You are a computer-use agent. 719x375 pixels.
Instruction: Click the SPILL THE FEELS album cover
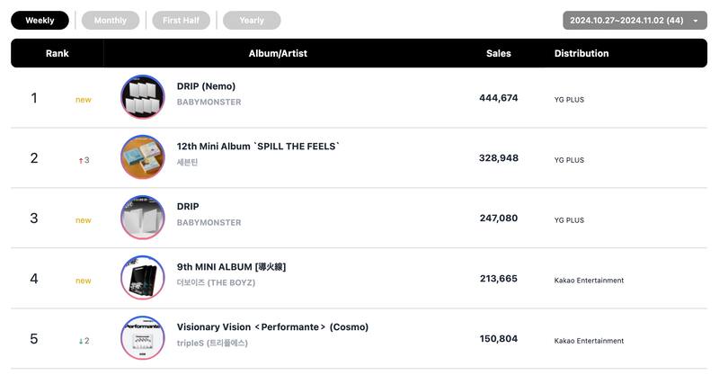[142, 157]
